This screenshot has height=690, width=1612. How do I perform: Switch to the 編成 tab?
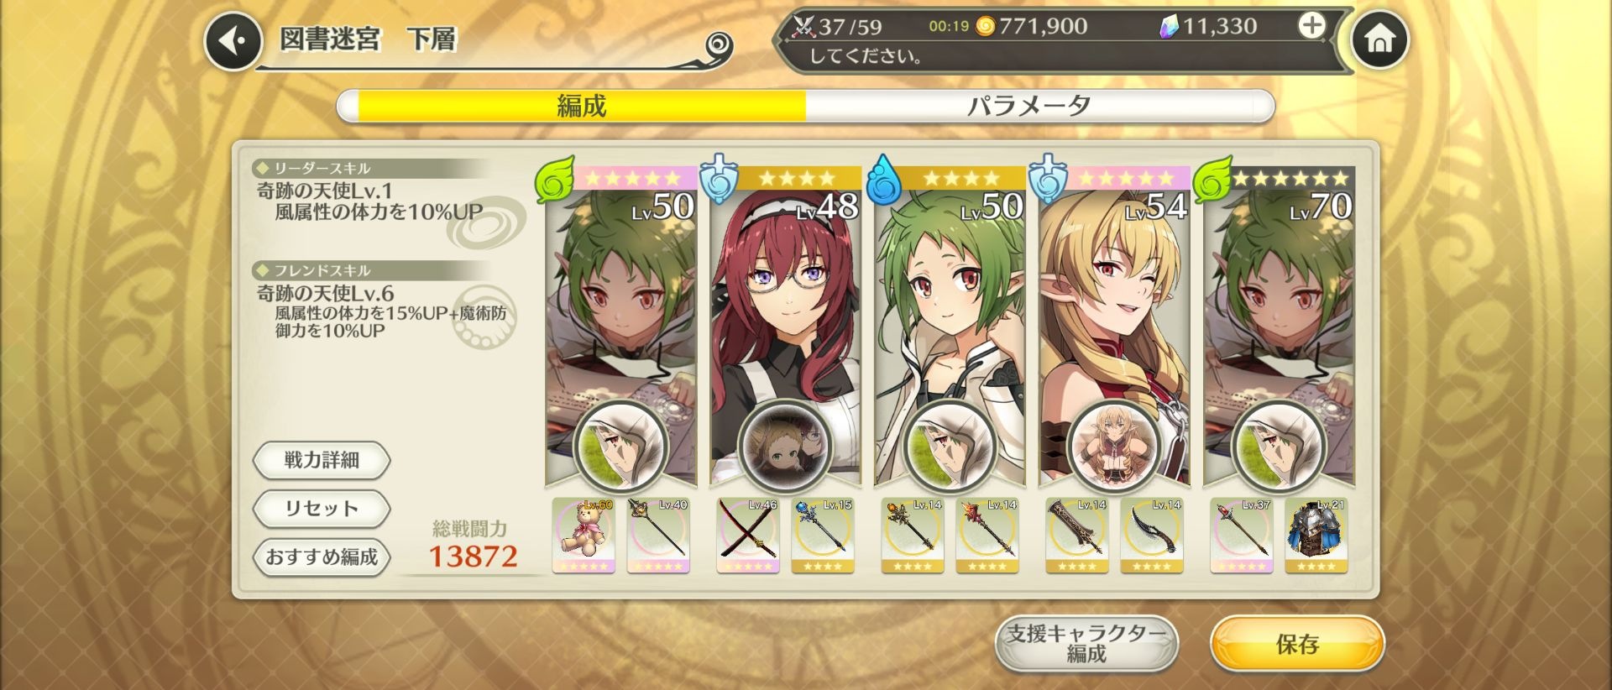tap(581, 106)
